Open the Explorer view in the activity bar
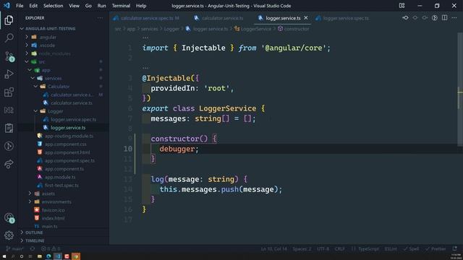The image size is (463, 260). (9, 20)
